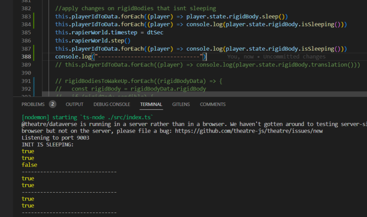Viewport: 367px width, 217px height.
Task: Toggle a breakpoint on line 385
Action: tap(16, 32)
